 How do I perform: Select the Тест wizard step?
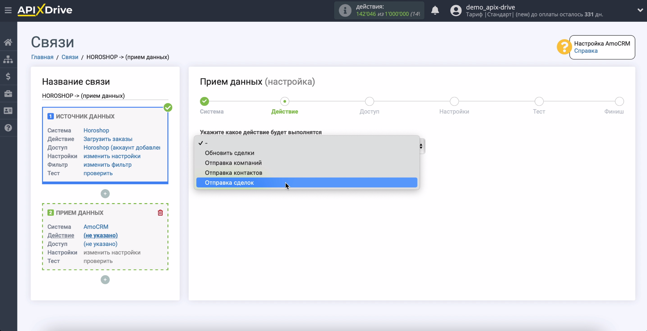tap(539, 101)
